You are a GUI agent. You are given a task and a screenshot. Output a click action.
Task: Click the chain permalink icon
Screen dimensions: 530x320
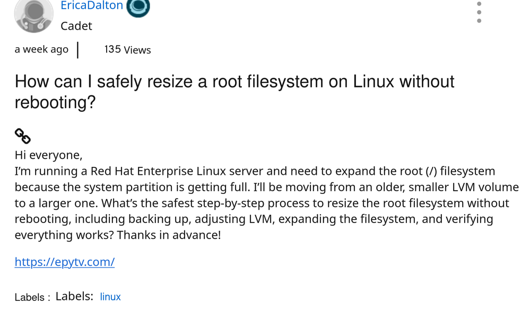[x=22, y=136]
